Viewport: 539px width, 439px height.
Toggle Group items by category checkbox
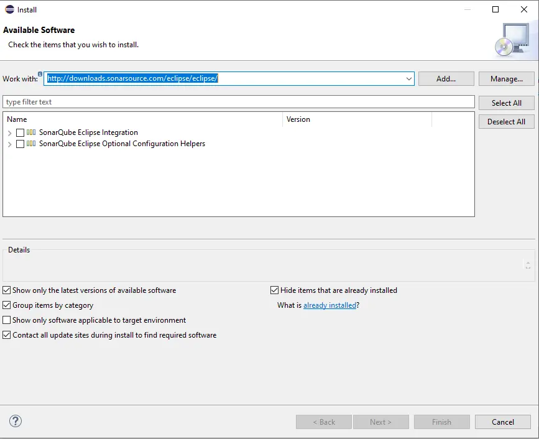(7, 305)
